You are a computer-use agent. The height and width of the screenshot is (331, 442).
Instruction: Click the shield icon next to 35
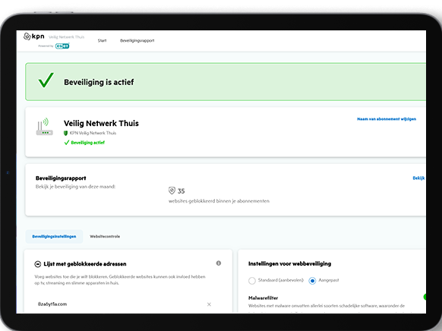[172, 191]
